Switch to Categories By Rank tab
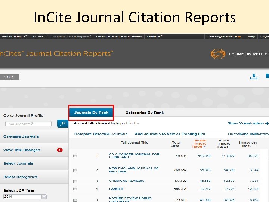 (145, 113)
